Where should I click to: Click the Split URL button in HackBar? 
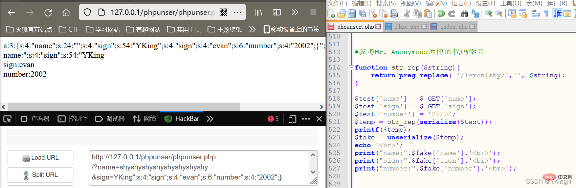[40, 175]
